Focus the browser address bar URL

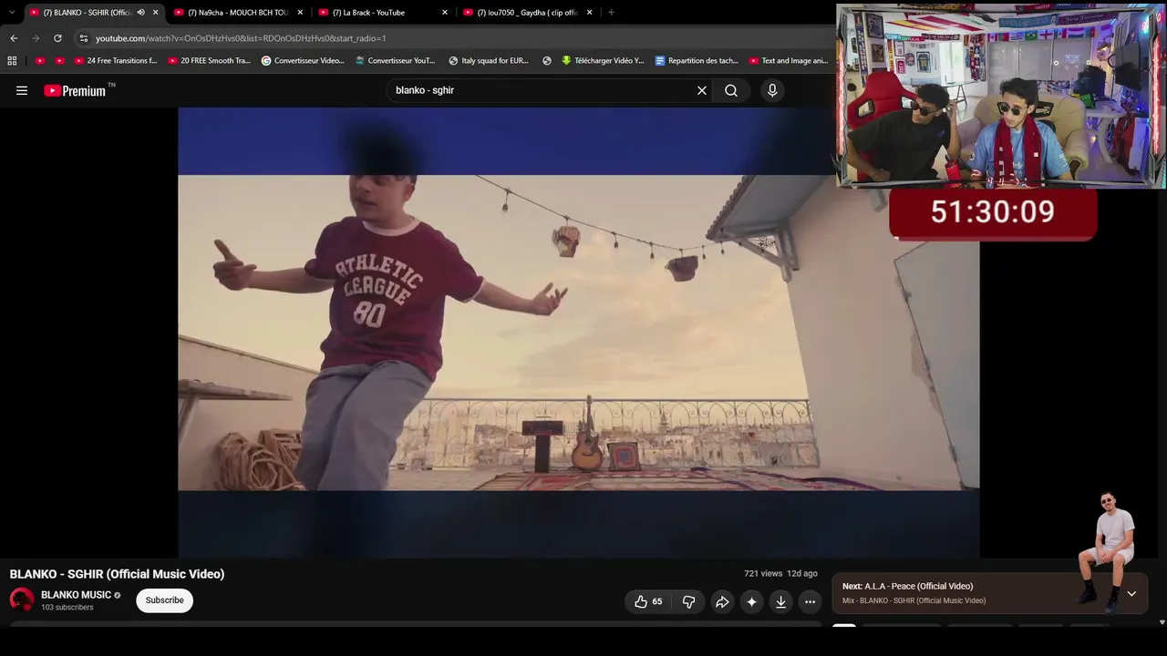coord(241,38)
